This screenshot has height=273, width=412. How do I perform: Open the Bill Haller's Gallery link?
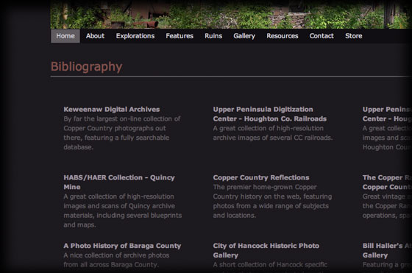pos(387,251)
